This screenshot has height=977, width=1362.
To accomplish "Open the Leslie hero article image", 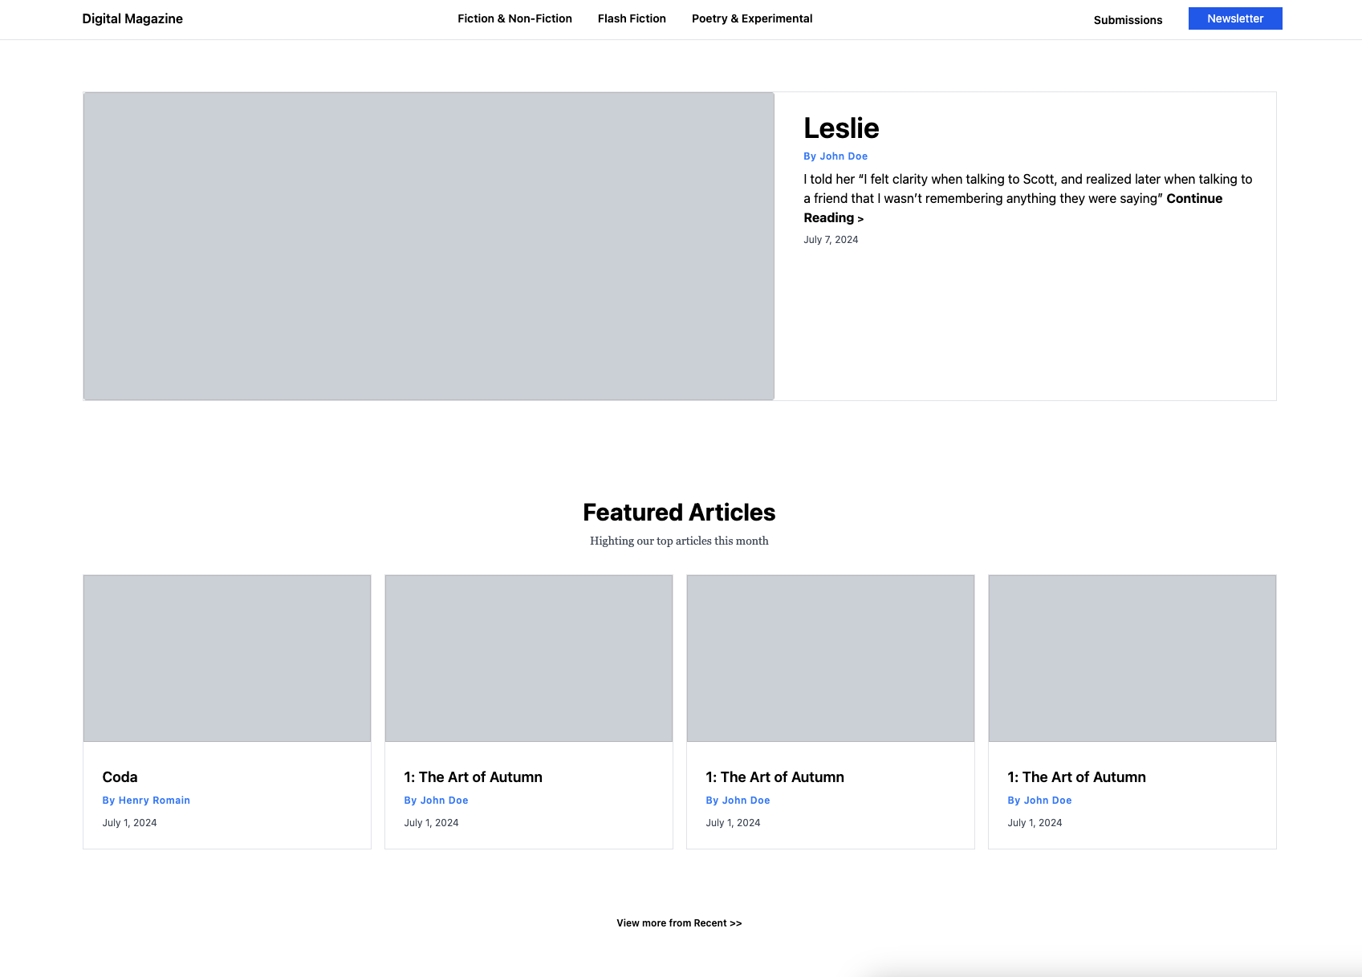I will click(429, 246).
